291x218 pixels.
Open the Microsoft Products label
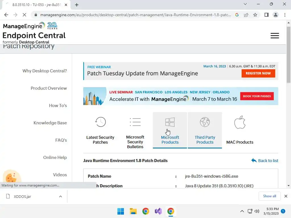pyautogui.click(x=170, y=140)
